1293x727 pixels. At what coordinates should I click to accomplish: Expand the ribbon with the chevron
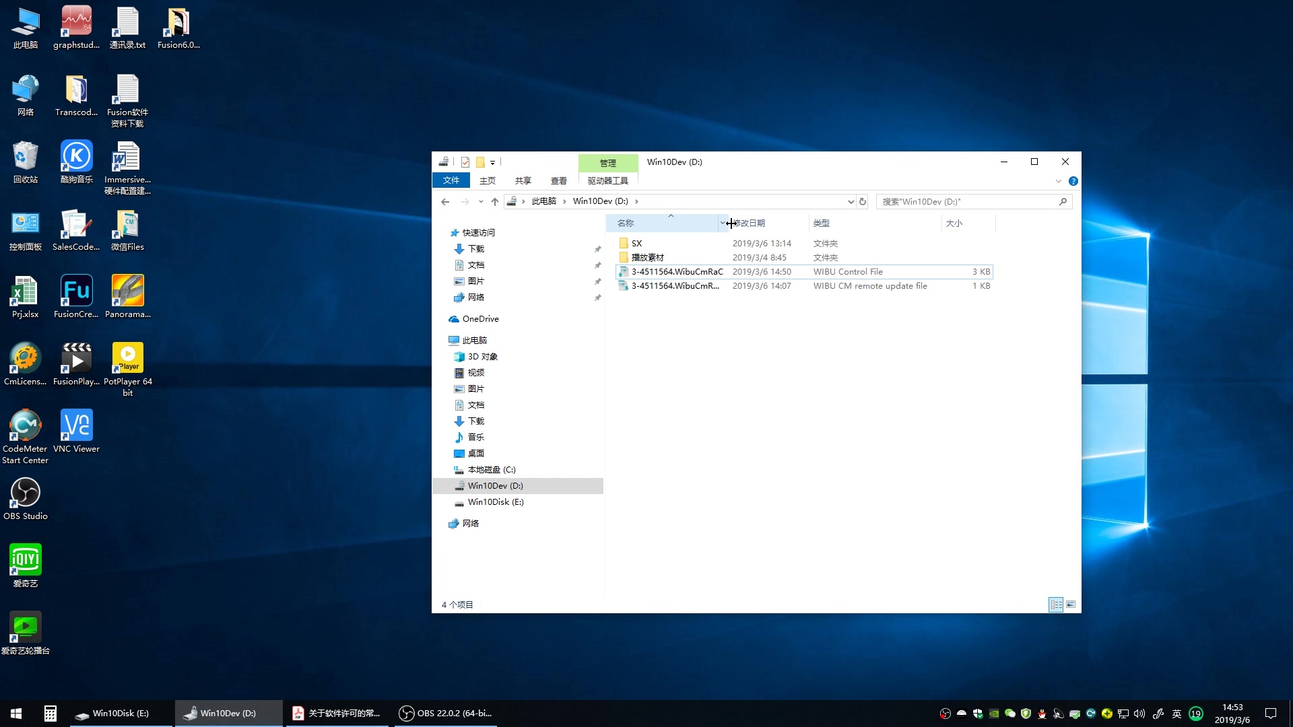pyautogui.click(x=1058, y=181)
